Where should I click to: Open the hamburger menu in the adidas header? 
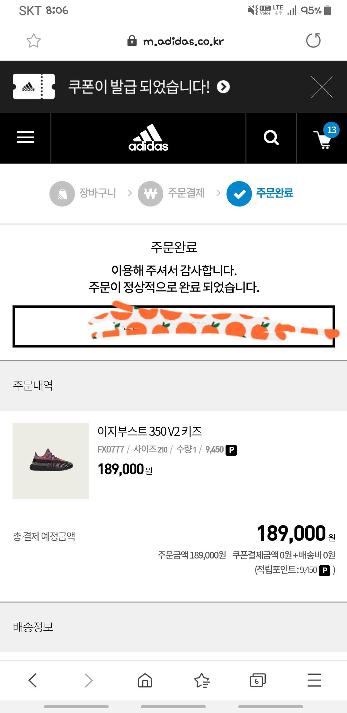click(x=25, y=137)
